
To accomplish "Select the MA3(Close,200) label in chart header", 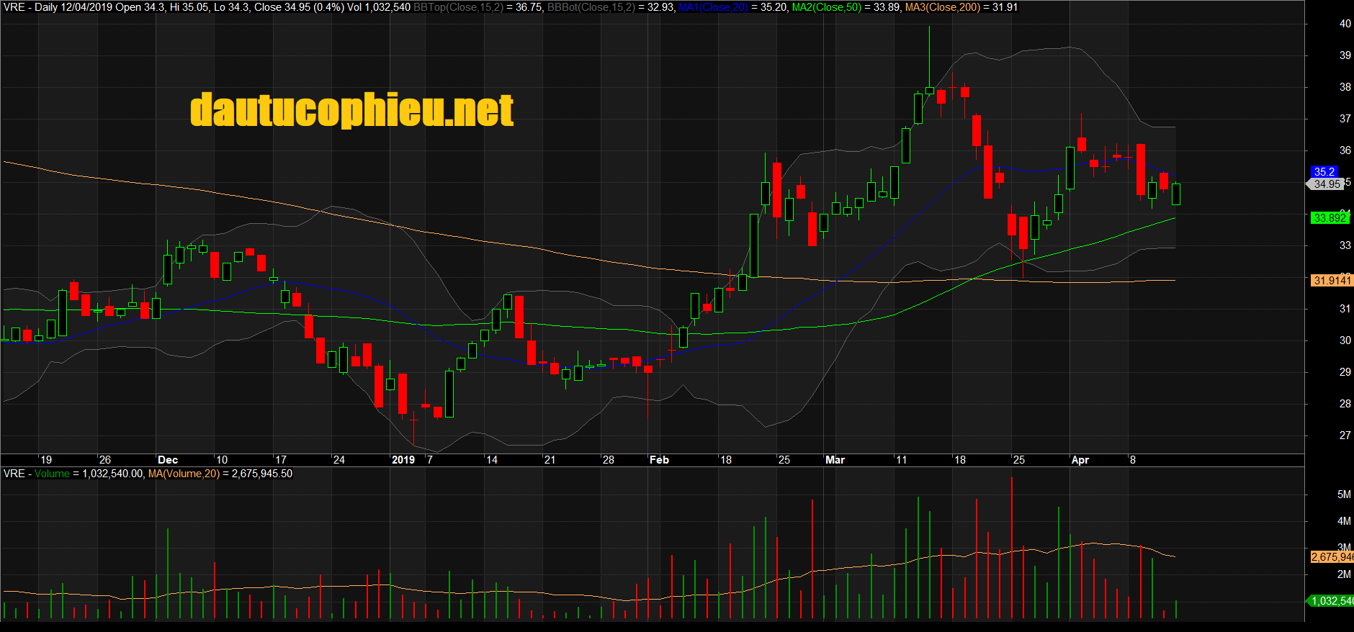I will pos(943,7).
